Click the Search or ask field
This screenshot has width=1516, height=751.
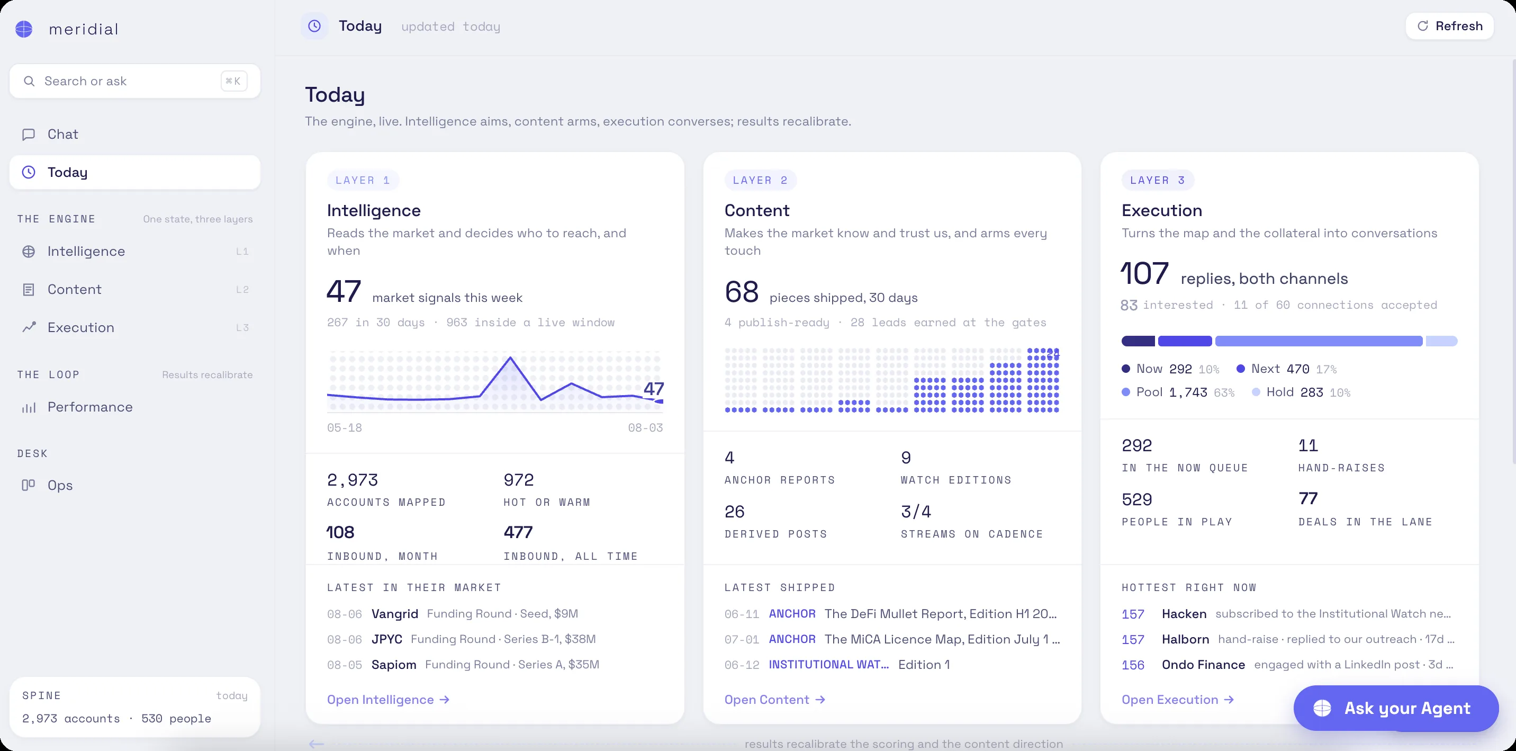[x=135, y=81]
